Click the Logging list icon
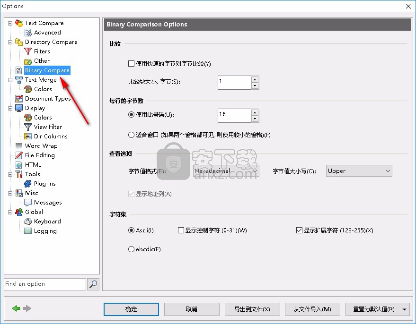 point(28,231)
